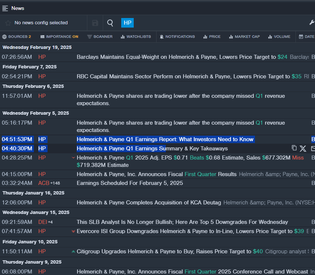Click the down chevron beside Adj. EPS headline

[73, 158]
